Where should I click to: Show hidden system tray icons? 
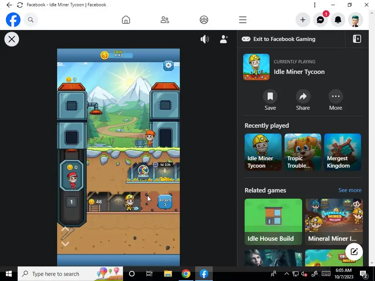coord(286,274)
